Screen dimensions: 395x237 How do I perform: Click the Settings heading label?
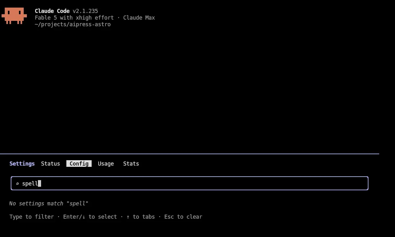(22, 164)
